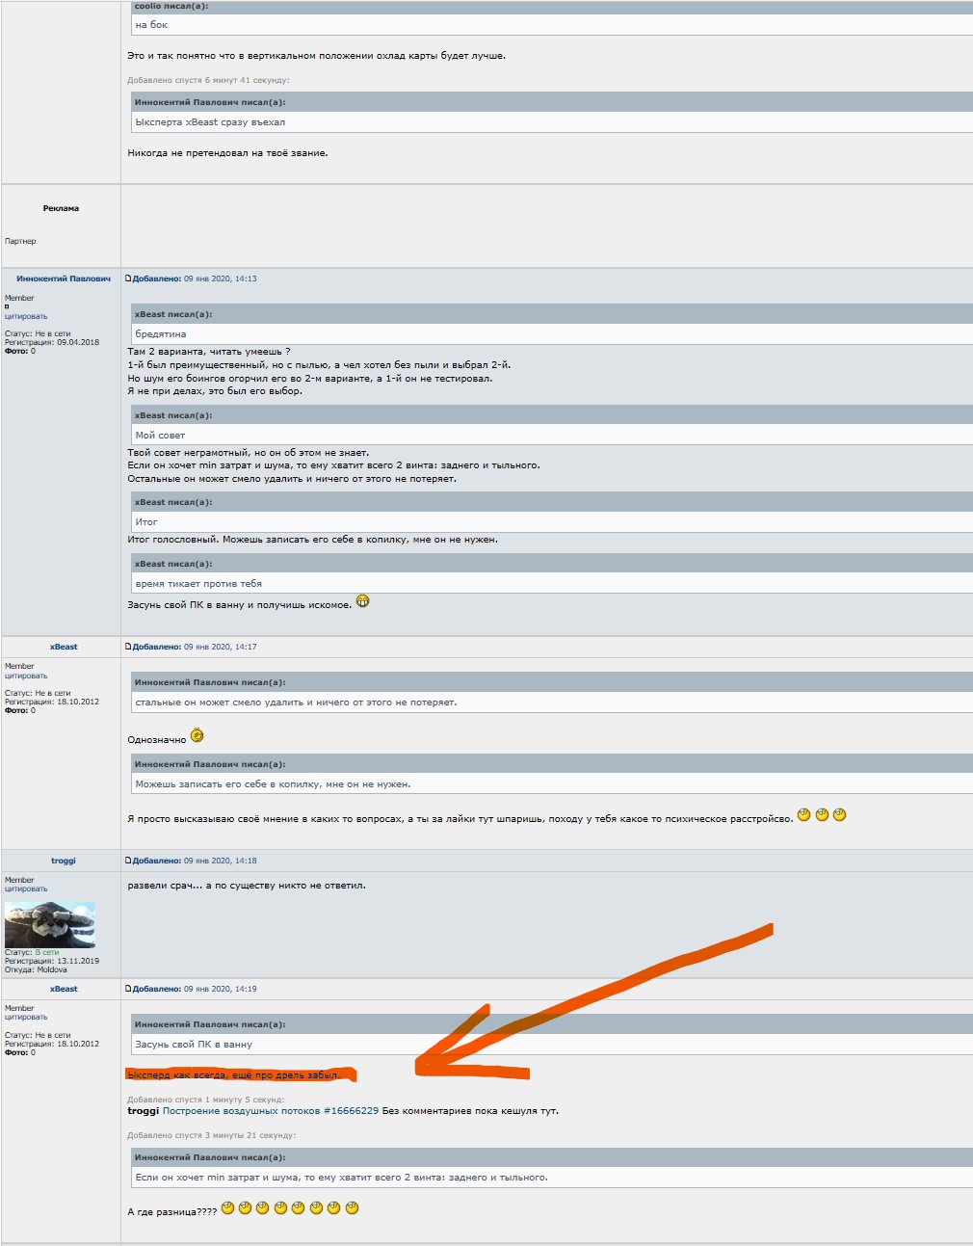Image resolution: width=973 pixels, height=1246 pixels.
Task: Click last smiley after "психическое расстройсво"
Action: (x=839, y=814)
